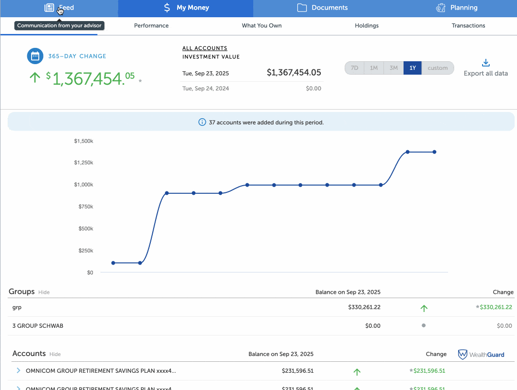Open the Performance tab

151,26
